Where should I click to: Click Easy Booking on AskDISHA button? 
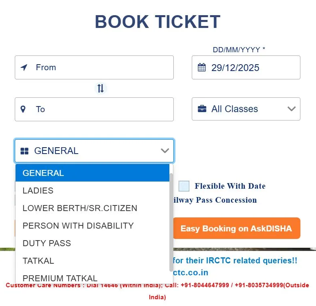coord(236,229)
